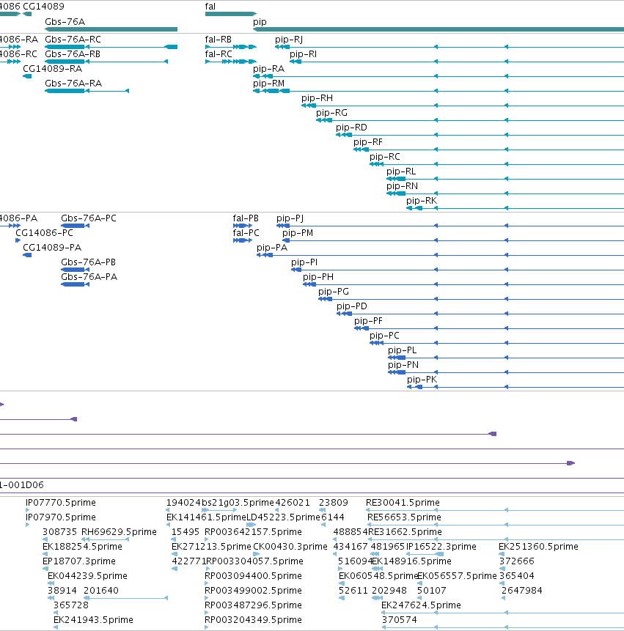Select protein pip-PG
The width and height of the screenshot is (624, 631).
(x=334, y=292)
